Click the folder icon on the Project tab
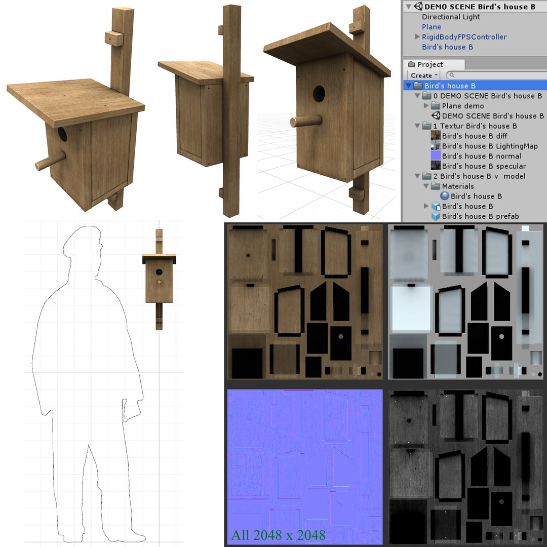Screen dimensions: 547x547 [x=412, y=64]
